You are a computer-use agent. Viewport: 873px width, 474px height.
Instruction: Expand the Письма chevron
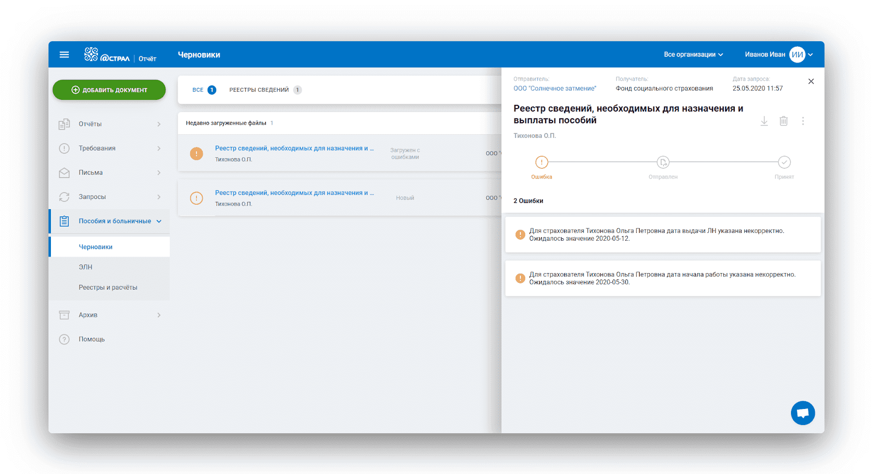click(159, 173)
